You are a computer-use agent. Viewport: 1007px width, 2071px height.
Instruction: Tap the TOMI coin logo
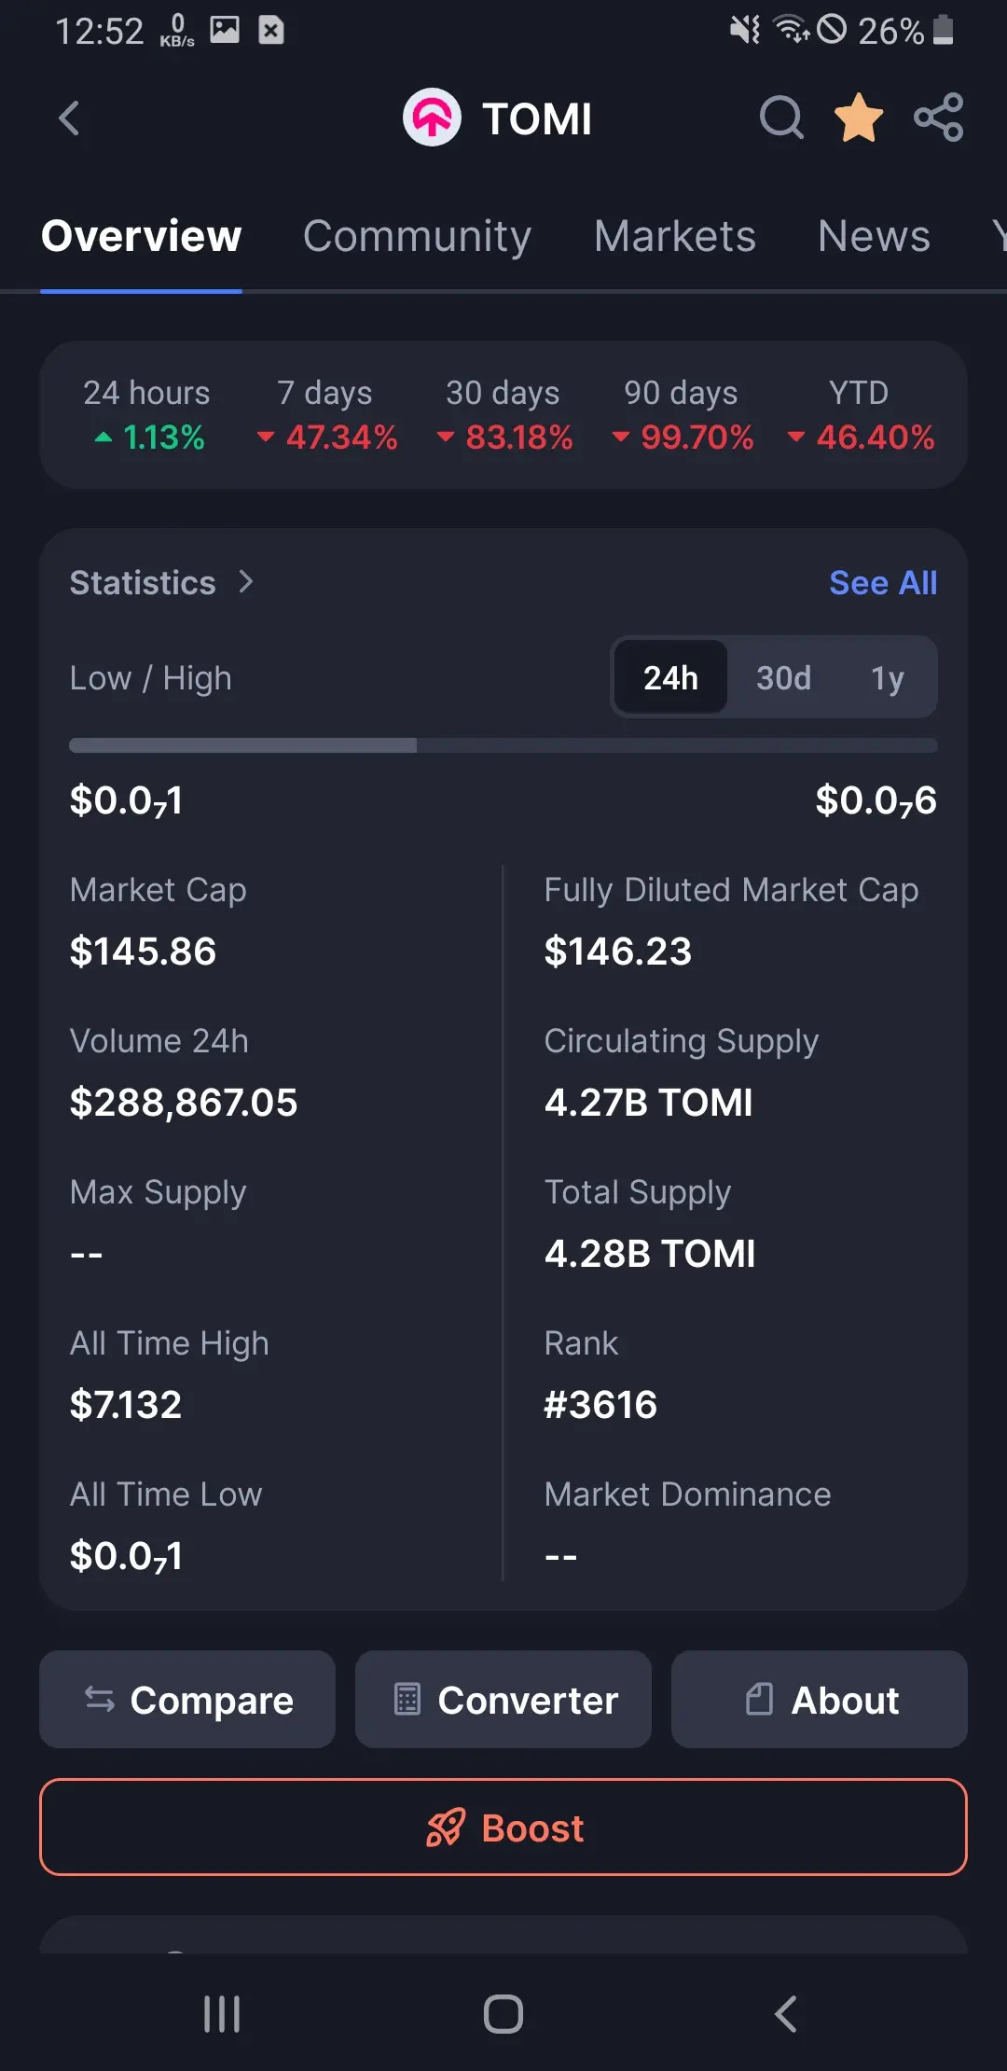[432, 118]
